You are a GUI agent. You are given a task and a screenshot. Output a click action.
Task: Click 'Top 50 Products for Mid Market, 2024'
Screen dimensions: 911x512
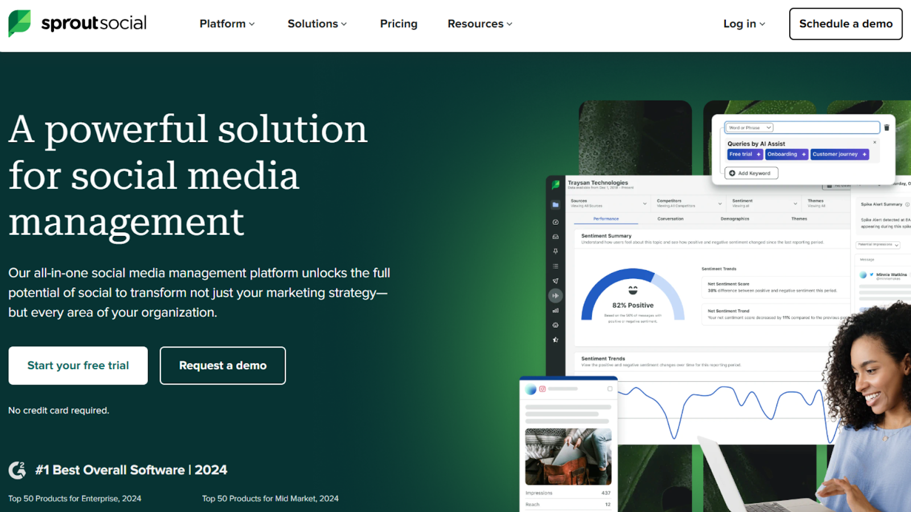pos(270,498)
